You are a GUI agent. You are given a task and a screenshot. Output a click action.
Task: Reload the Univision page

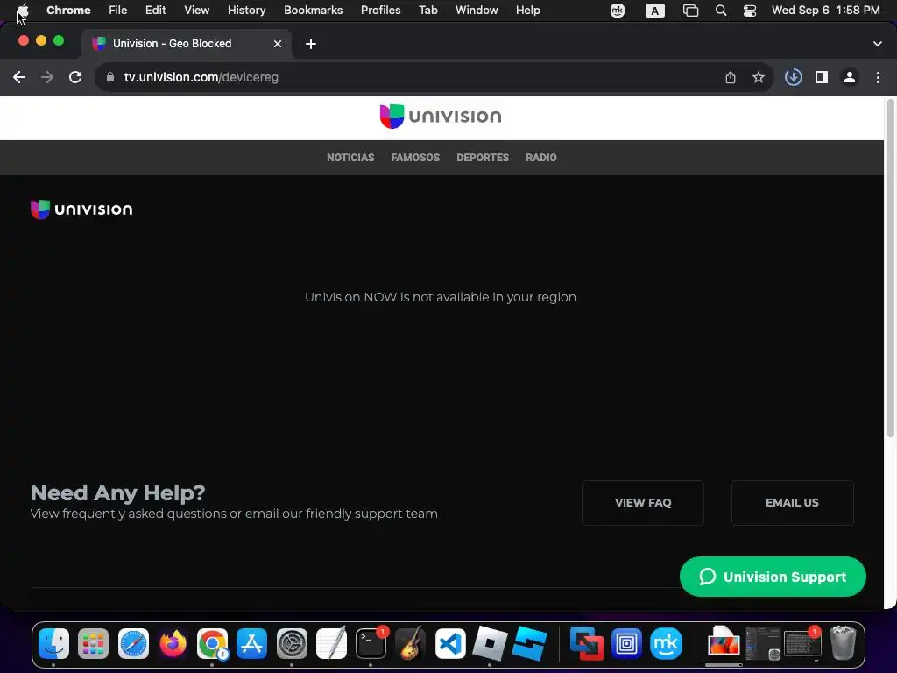(x=75, y=77)
